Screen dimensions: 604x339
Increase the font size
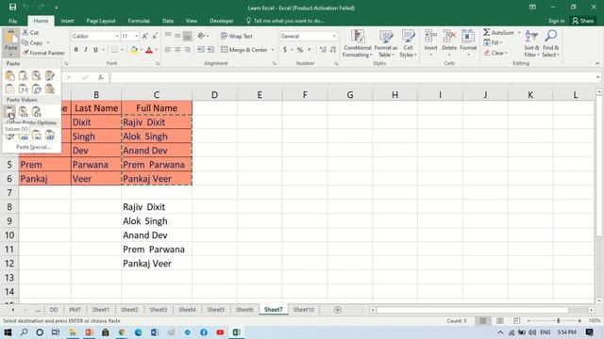coord(144,36)
